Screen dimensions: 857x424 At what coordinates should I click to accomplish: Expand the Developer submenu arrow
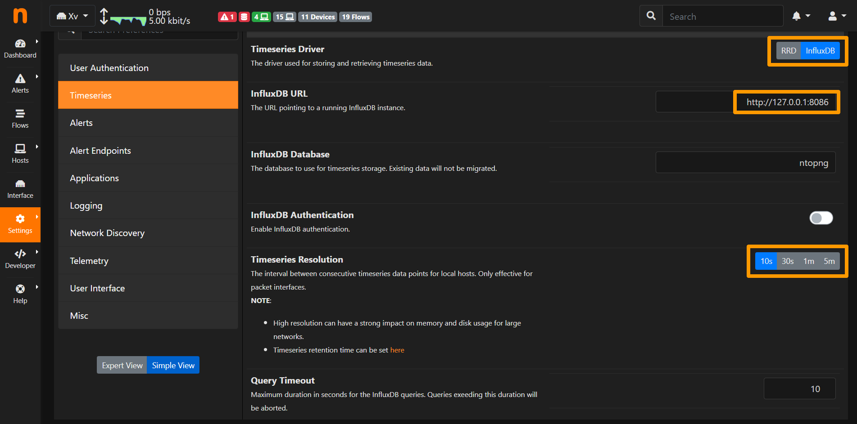pyautogui.click(x=37, y=252)
